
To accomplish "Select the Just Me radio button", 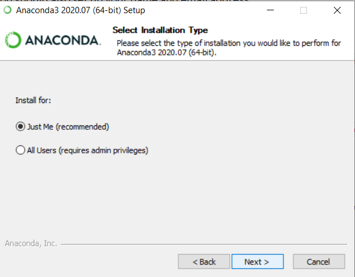I will point(21,126).
